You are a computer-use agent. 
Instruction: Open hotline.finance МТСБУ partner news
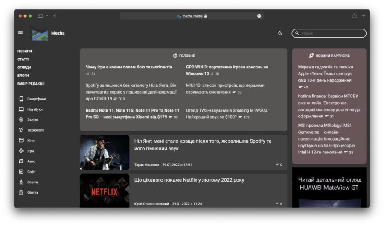click(x=329, y=106)
